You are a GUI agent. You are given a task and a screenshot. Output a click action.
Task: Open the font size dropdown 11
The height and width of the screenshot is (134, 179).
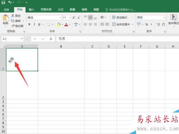[x=69, y=18]
